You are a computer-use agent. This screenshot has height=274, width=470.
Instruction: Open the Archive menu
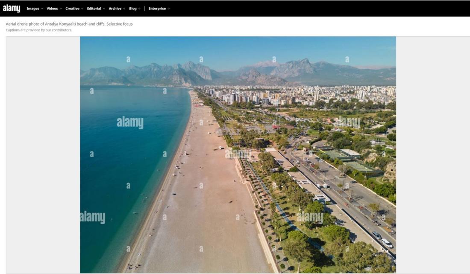pos(115,9)
